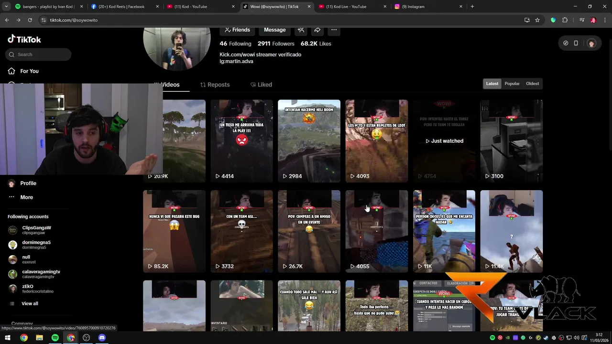Screen dimensions: 612x344
Task: Open the 'Cuando todo sale mal' video
Action: click(x=309, y=306)
